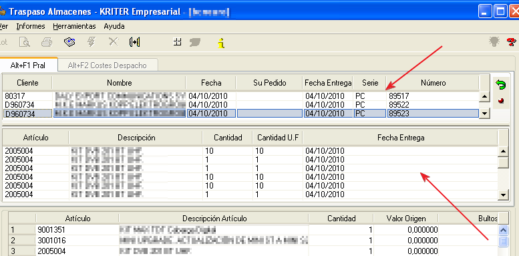519x256 pixels.
Task: Select row number 3 in bottom grid
Action: click(x=22, y=251)
